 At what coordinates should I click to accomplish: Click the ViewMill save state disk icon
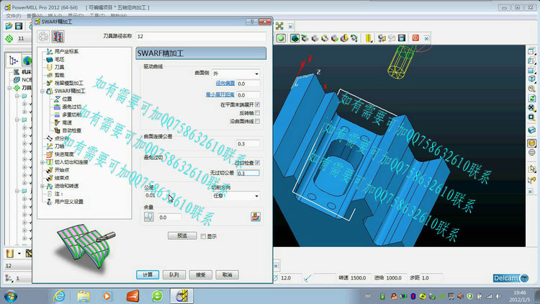[402, 38]
